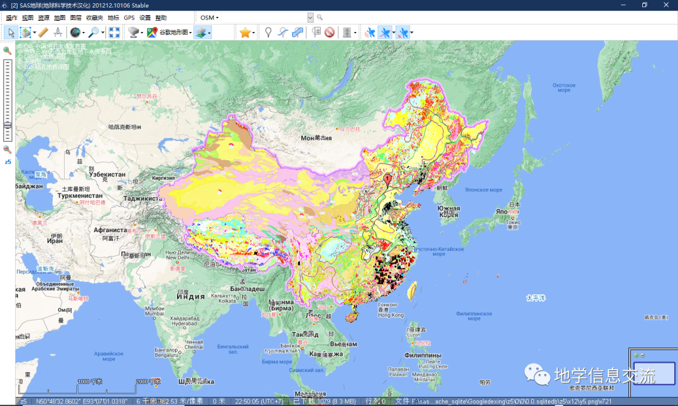Expand the GPS track dropdown arrow
This screenshot has height=406, width=678.
(393, 33)
